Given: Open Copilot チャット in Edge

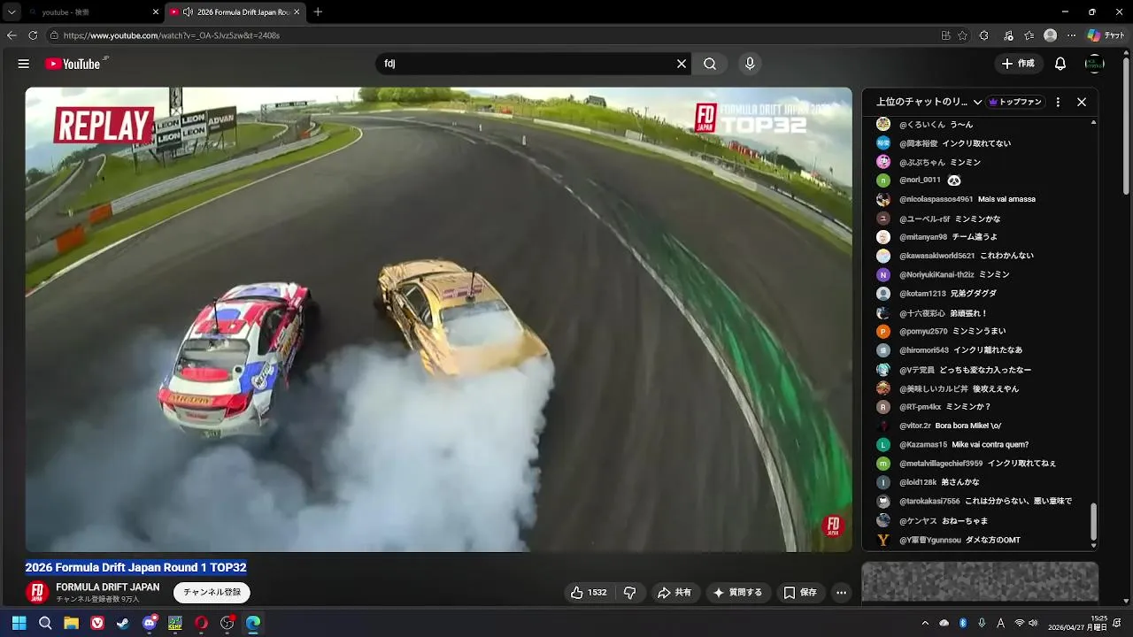Looking at the screenshot, I should (1106, 35).
